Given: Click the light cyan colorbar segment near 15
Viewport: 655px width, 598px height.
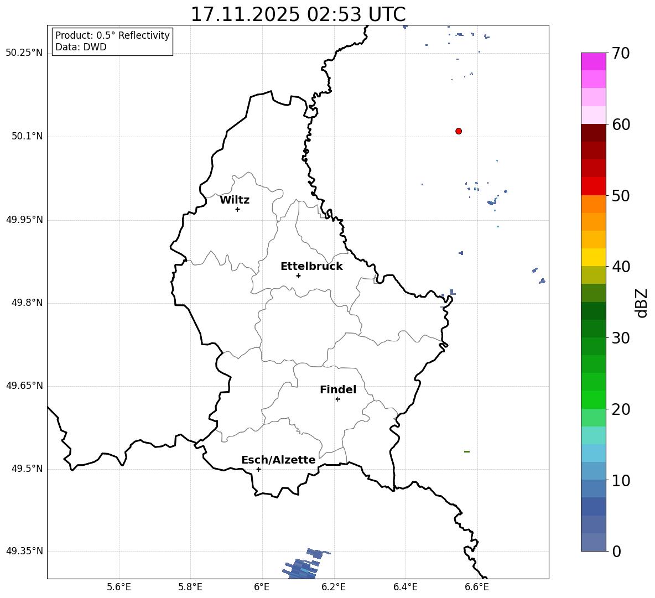Looking at the screenshot, I should (x=594, y=435).
